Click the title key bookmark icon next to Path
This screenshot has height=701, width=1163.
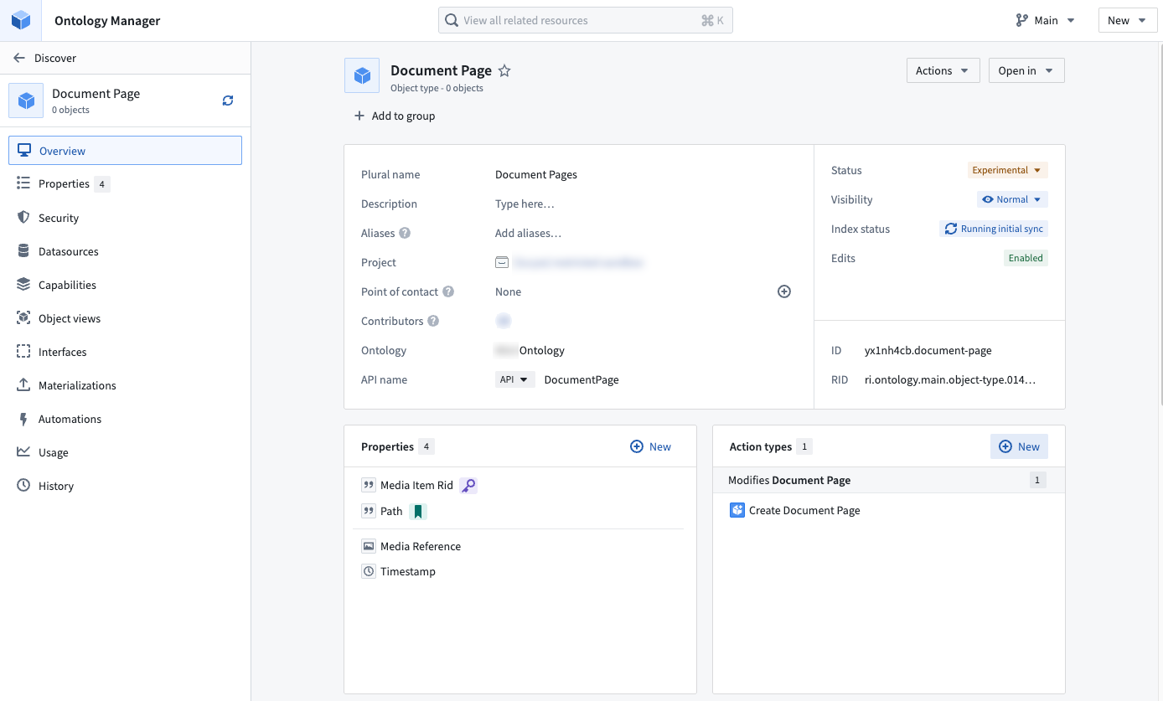coord(417,511)
